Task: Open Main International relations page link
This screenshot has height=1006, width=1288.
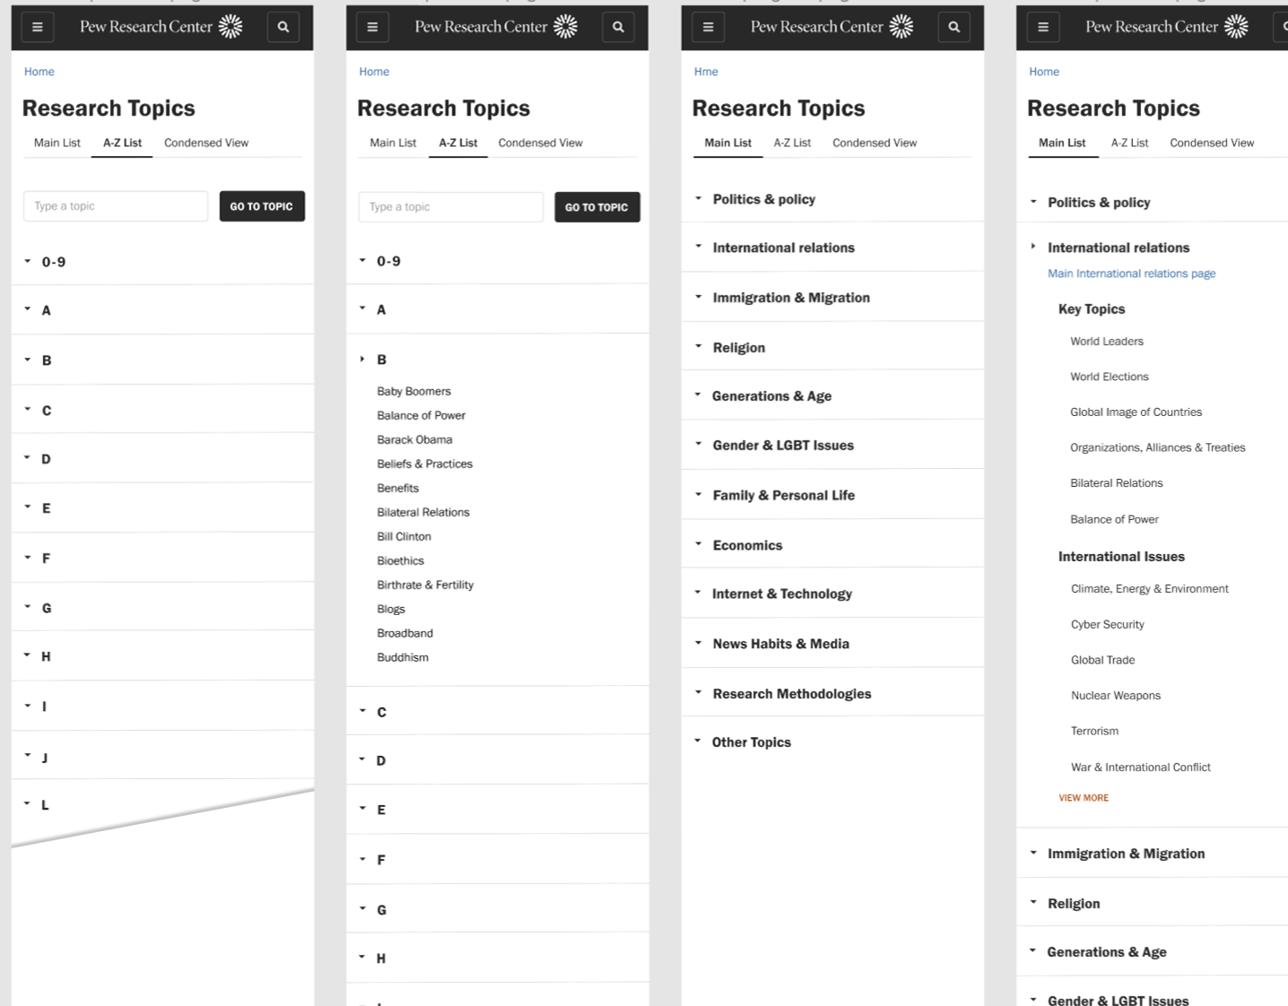Action: point(1131,273)
